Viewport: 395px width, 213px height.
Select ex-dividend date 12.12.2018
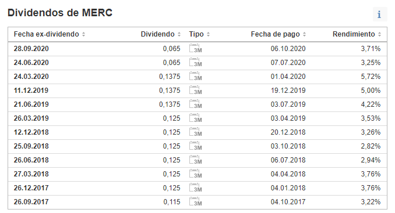tap(31, 132)
